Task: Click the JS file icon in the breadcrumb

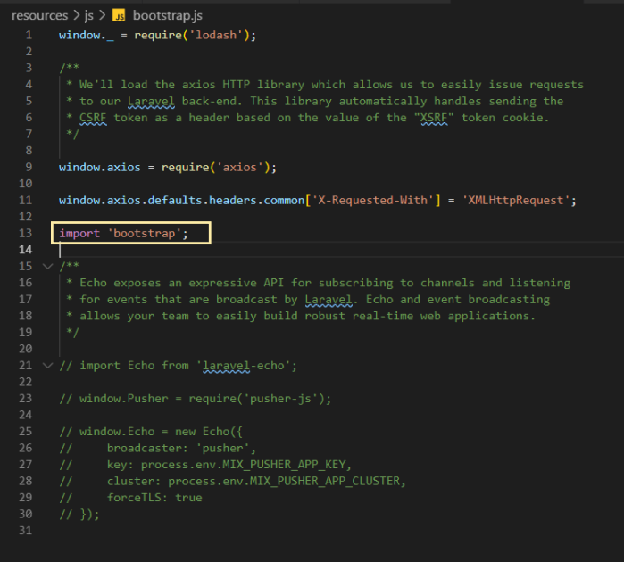Action: 119,15
